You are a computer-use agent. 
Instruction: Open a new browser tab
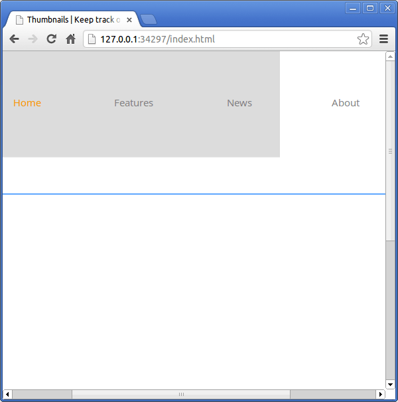point(149,20)
